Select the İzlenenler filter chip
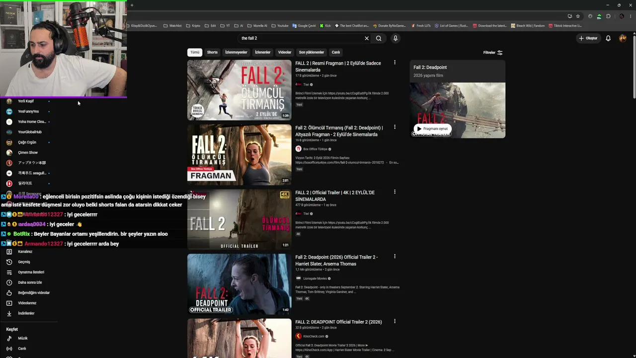This screenshot has width=636, height=358. tap(262, 52)
